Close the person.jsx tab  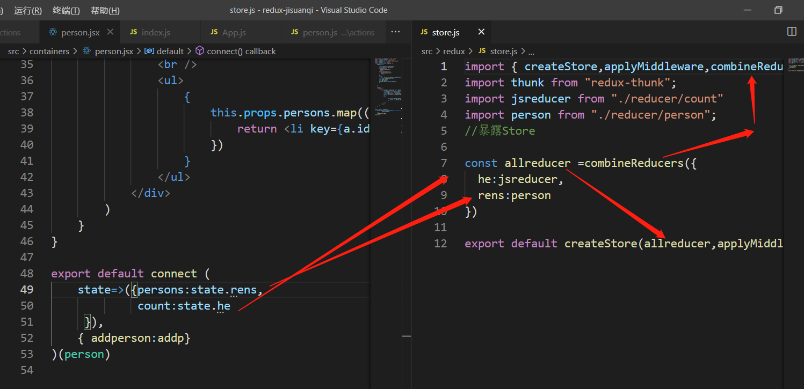click(110, 32)
